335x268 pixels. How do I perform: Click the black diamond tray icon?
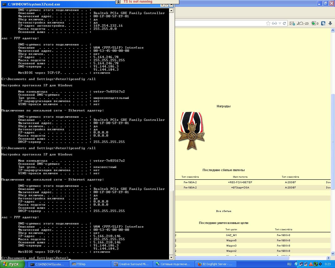(x=320, y=264)
